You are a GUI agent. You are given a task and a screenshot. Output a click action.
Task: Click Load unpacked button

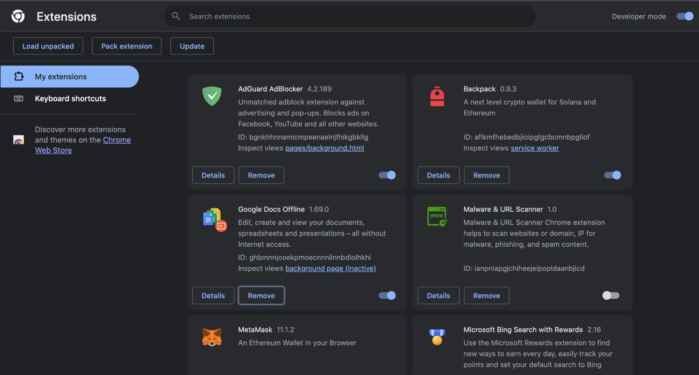[x=48, y=46]
